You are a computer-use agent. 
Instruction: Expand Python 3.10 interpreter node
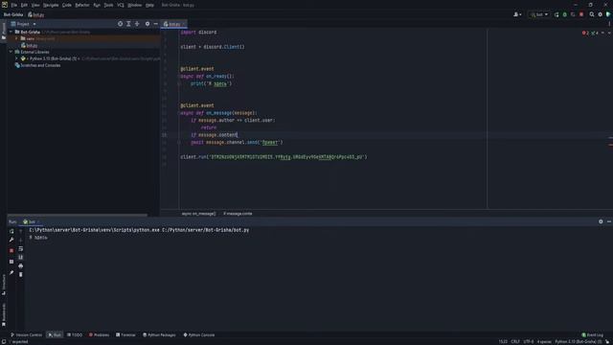pos(16,58)
